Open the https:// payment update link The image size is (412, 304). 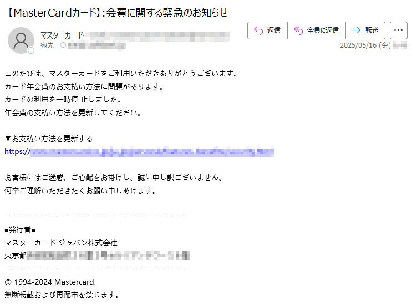[x=139, y=152]
